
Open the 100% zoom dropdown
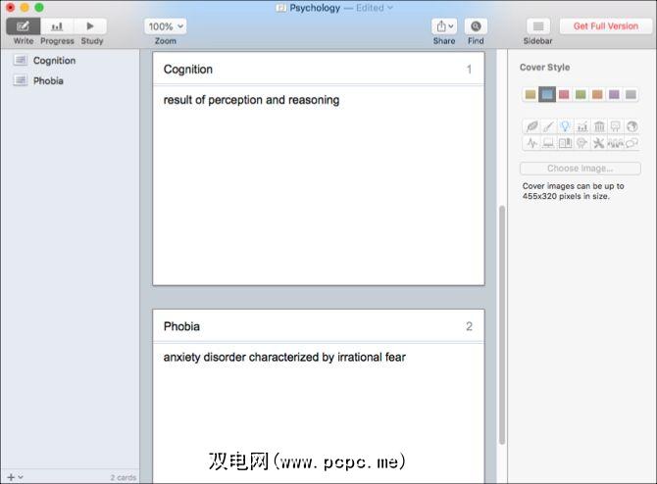(166, 26)
